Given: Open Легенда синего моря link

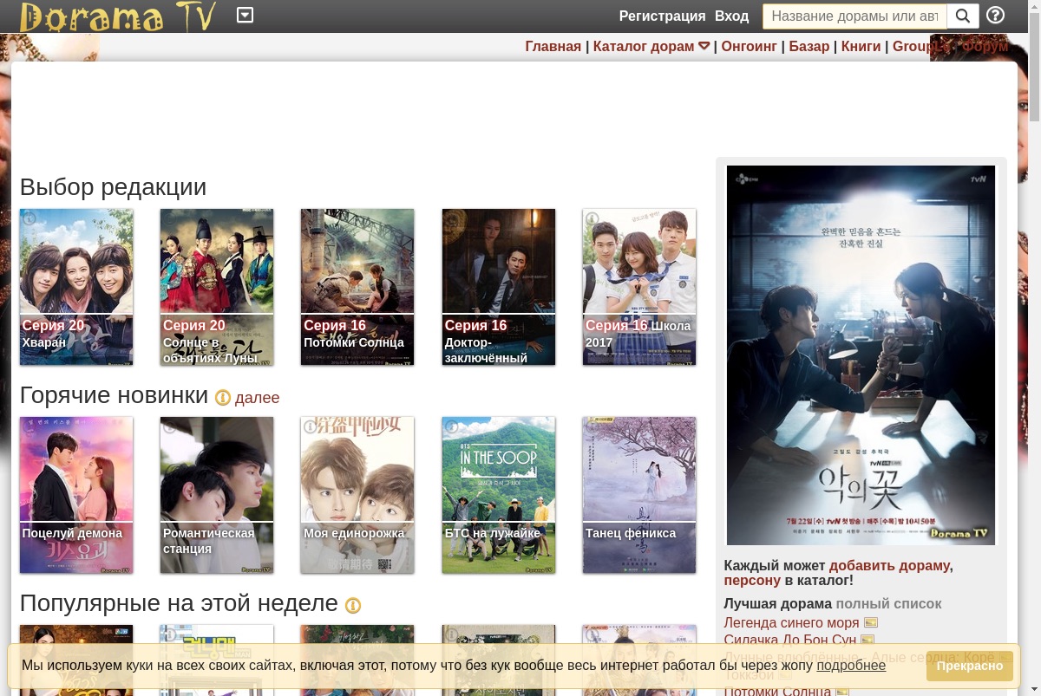Looking at the screenshot, I should click(x=791, y=622).
